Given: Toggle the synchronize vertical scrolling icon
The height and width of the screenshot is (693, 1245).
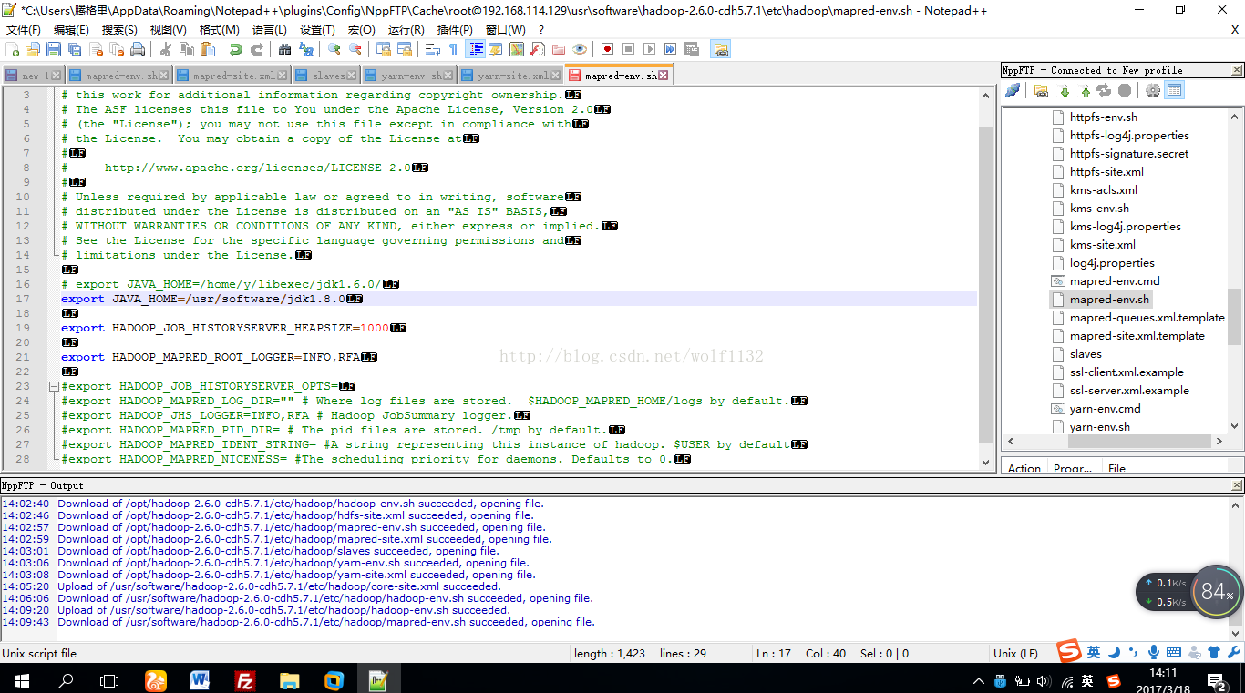Looking at the screenshot, I should tap(384, 49).
